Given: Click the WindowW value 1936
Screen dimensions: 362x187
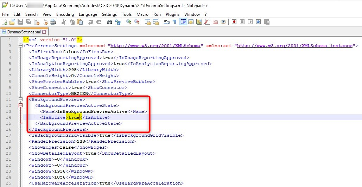Looking at the screenshot, I should point(60,171).
